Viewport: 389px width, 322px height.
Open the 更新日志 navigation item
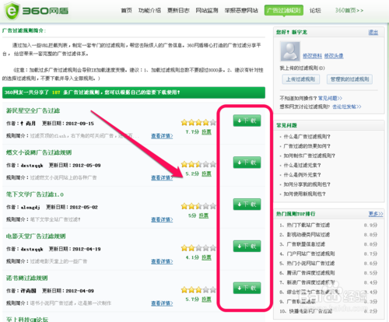point(178,10)
